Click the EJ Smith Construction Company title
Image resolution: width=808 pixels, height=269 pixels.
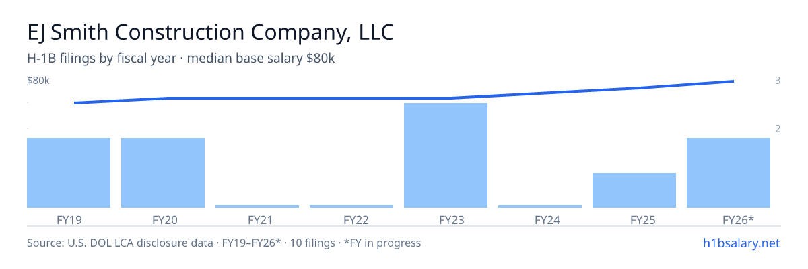210,33
